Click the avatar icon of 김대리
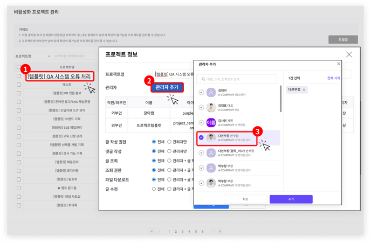The height and width of the screenshot is (243, 371). click(211, 92)
